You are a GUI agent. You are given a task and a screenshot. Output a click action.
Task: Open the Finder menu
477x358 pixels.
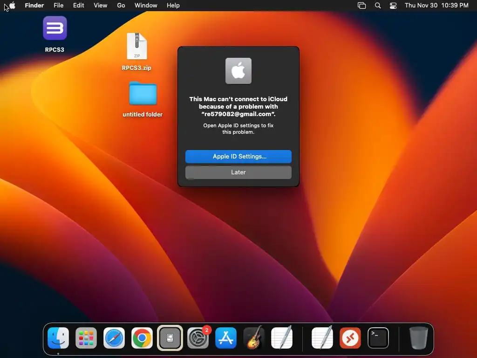tap(34, 6)
